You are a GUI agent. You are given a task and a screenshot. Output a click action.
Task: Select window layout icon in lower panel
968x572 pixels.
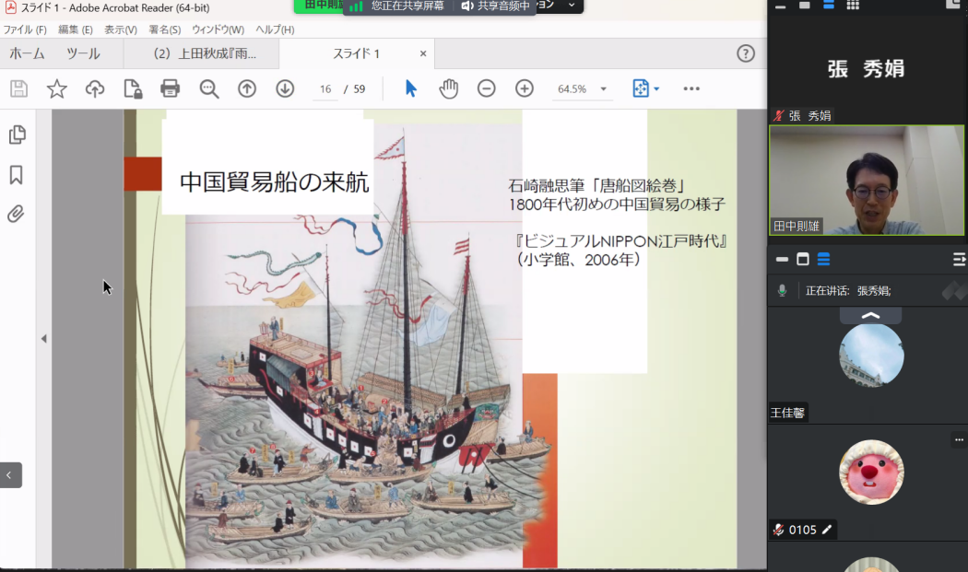point(803,259)
